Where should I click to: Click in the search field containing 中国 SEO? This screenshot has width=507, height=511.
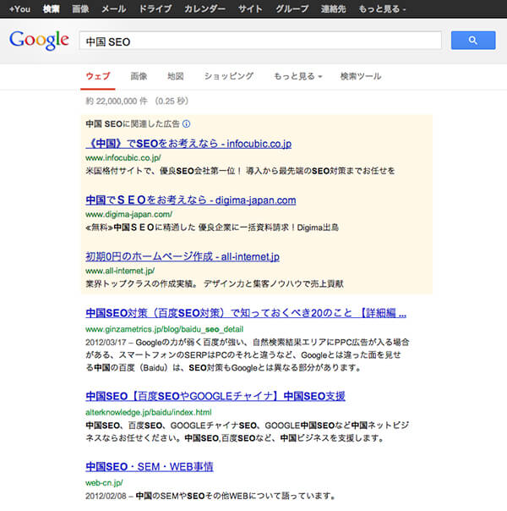point(260,41)
